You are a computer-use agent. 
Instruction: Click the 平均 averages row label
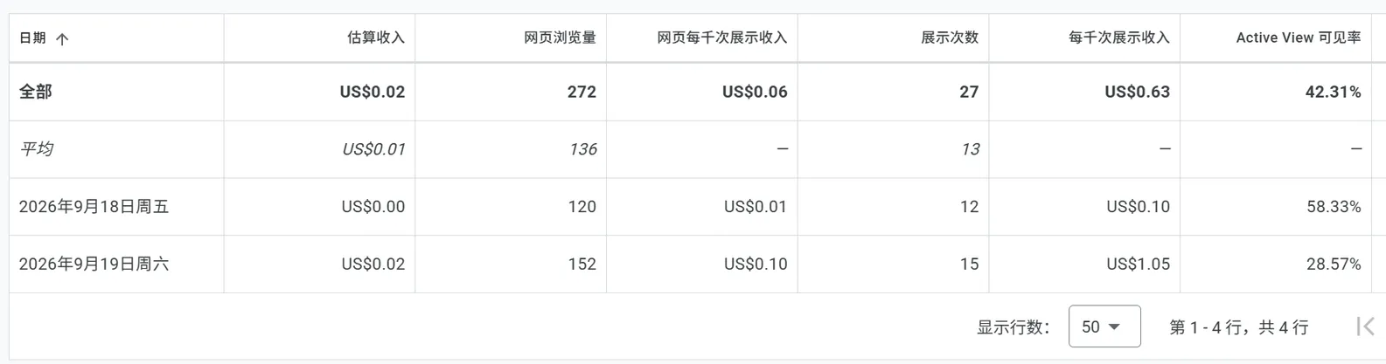pyautogui.click(x=36, y=149)
